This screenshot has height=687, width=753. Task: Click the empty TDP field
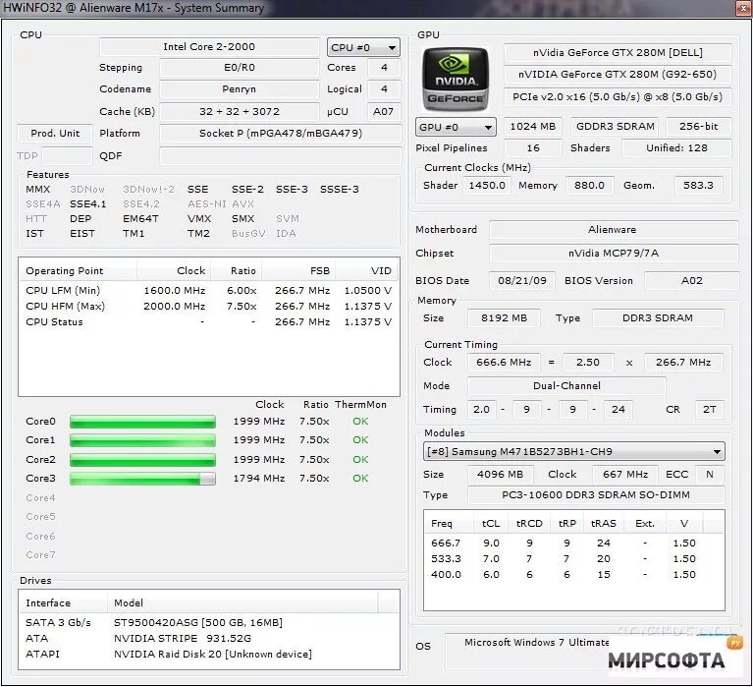tap(67, 155)
